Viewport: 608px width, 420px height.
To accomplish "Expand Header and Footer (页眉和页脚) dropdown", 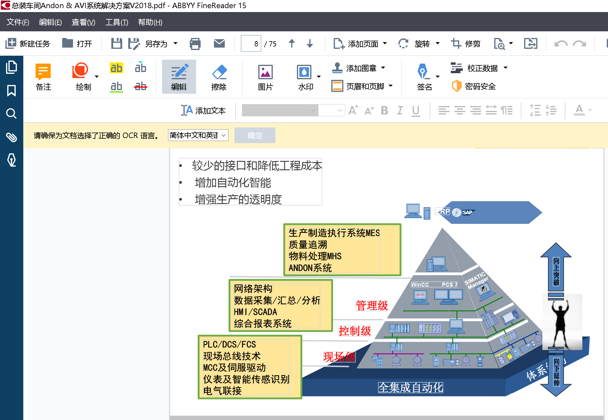I will pos(391,86).
